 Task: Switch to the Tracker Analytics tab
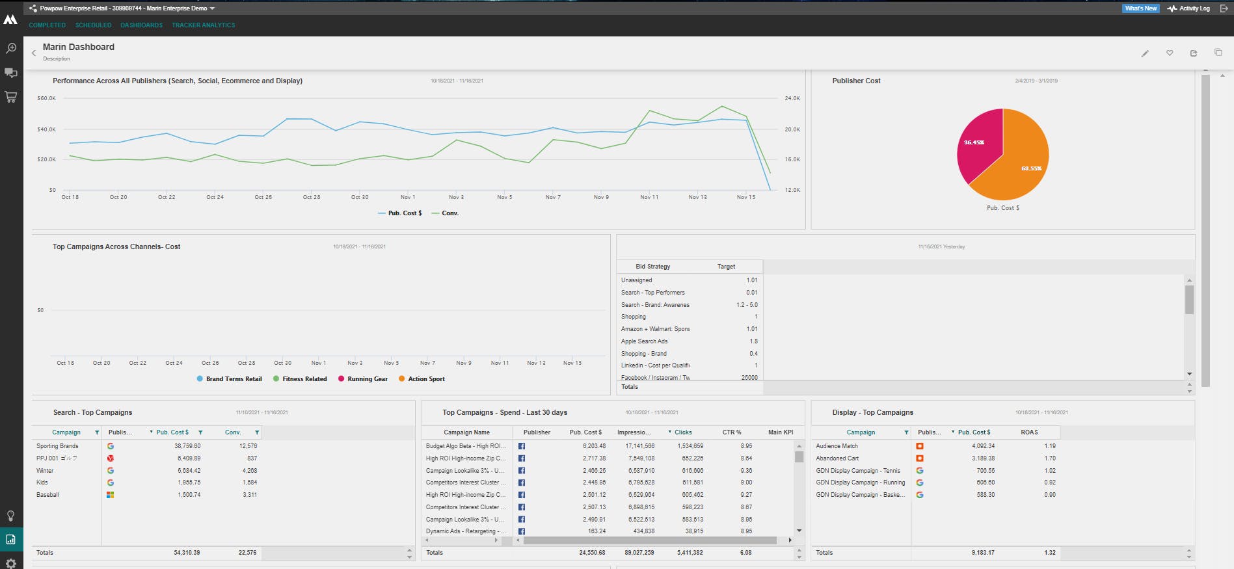204,25
